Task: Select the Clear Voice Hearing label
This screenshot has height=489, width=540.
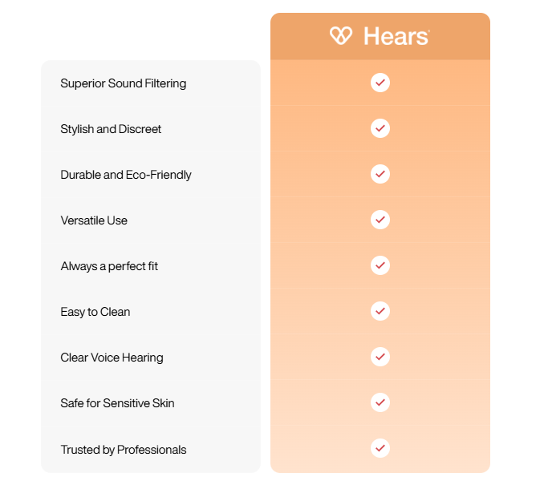Action: 112,358
